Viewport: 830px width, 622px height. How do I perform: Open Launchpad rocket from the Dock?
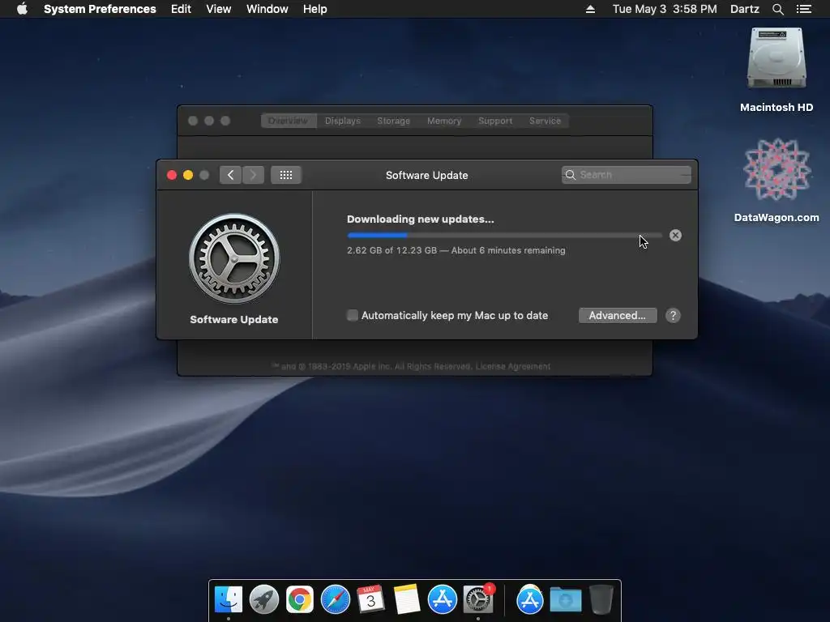[x=264, y=599]
